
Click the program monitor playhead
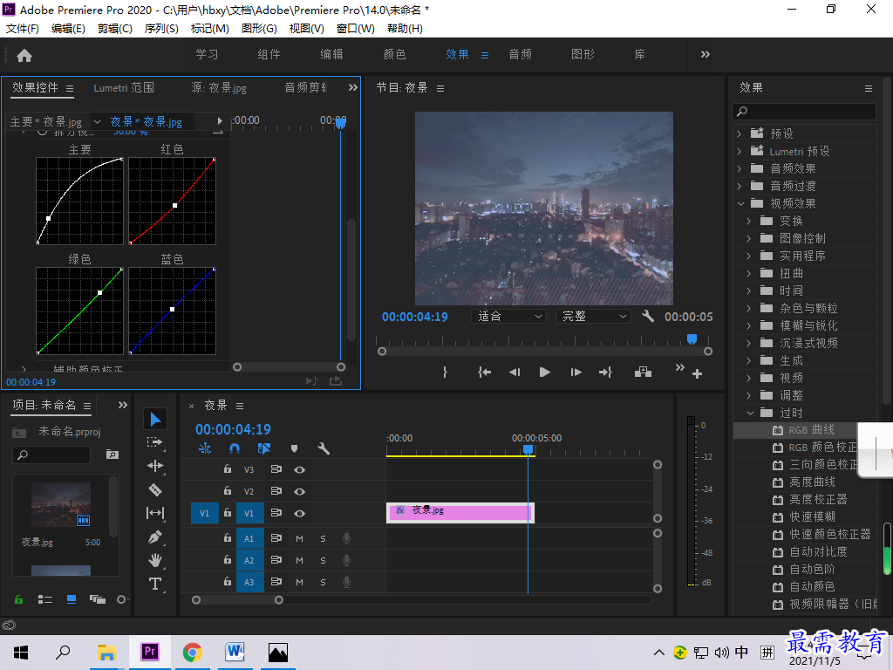pyautogui.click(x=692, y=339)
